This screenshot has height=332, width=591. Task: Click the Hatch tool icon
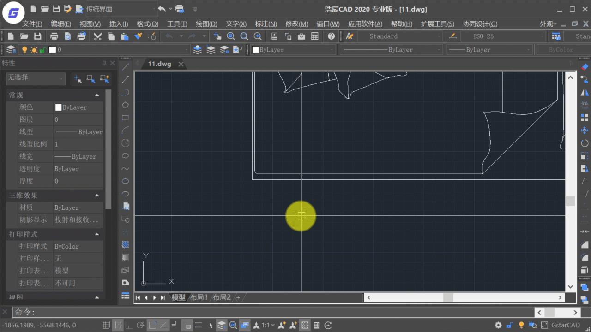point(125,244)
